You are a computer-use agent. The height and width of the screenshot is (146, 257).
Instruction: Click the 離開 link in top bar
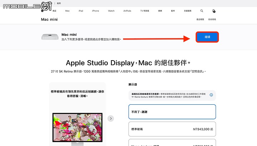(x=59, y=3)
